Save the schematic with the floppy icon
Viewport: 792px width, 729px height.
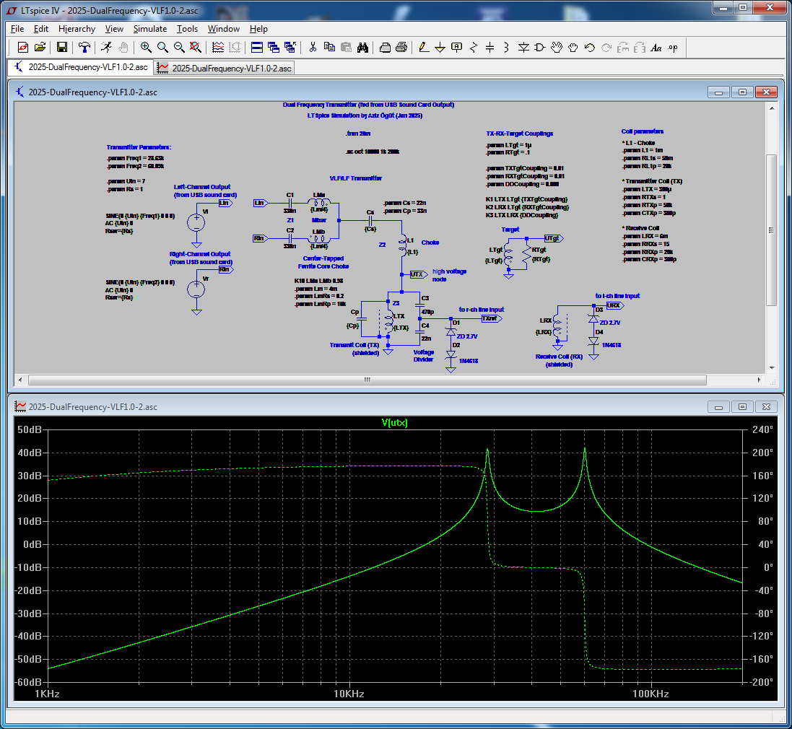[x=62, y=48]
